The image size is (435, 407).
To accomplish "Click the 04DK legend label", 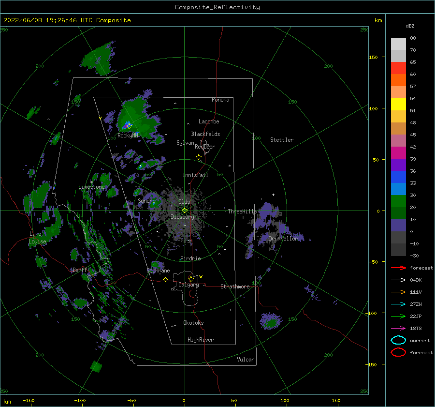I will [416, 280].
